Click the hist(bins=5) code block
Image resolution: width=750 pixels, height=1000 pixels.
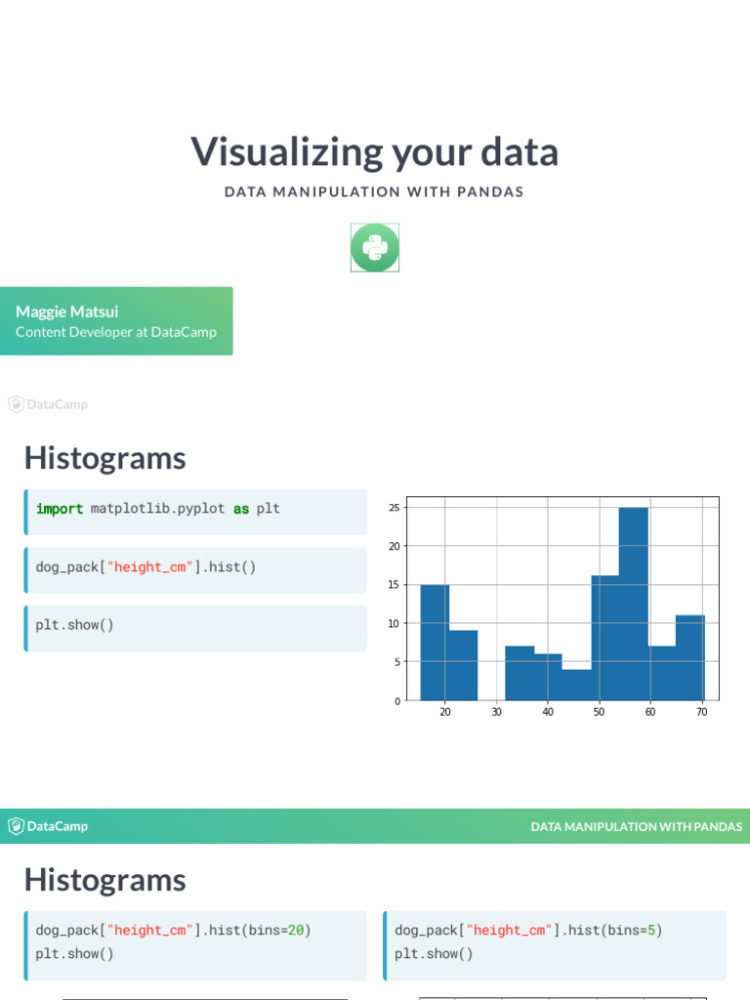[554, 942]
